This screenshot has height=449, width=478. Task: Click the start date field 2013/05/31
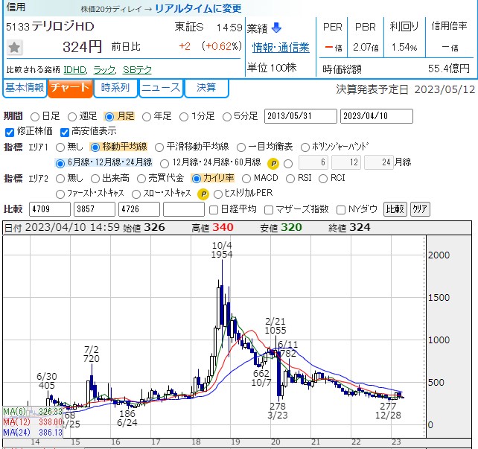click(301, 116)
